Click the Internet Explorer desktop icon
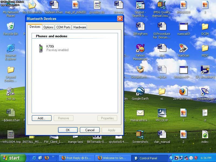Screen dimensions: 216x162 [x=11, y=48]
